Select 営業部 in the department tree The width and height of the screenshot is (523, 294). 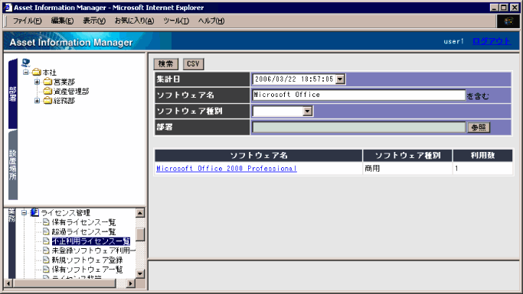[x=64, y=82]
